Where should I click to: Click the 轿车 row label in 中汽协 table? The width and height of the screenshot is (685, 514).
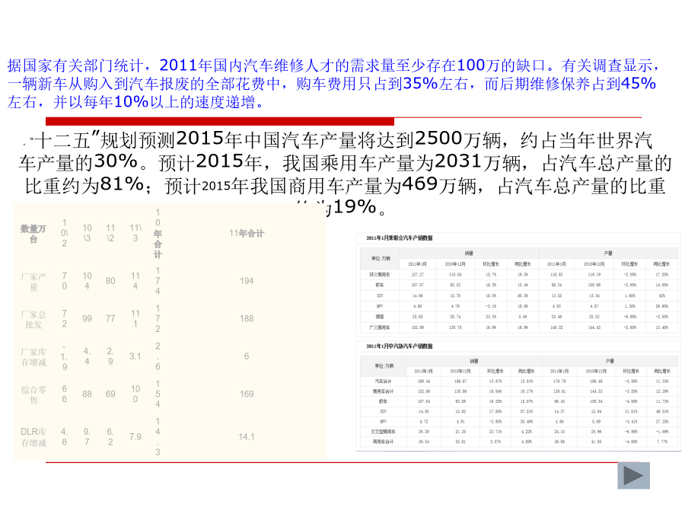[x=383, y=401]
